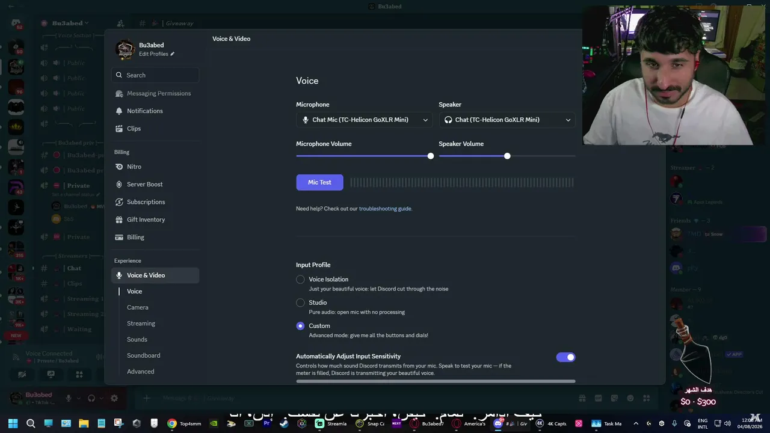Open Windows Start menu
Viewport: 770px width, 433px height.
(x=13, y=423)
